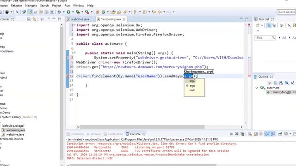
Task: Switch to the Problems tab
Action: [x=75, y=134]
